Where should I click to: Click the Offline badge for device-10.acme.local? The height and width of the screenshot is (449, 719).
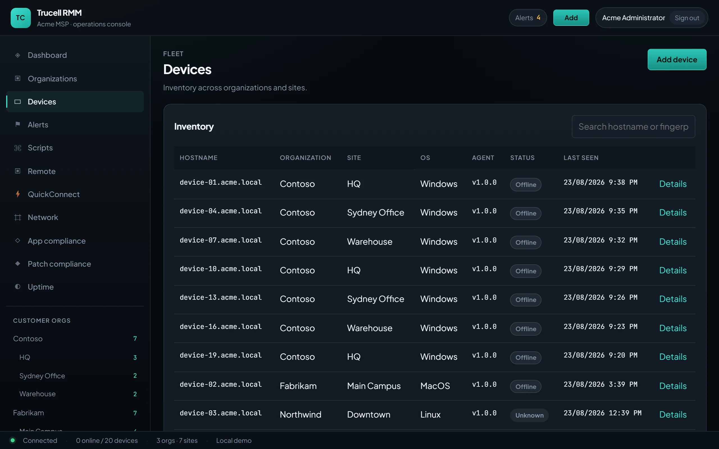525,271
